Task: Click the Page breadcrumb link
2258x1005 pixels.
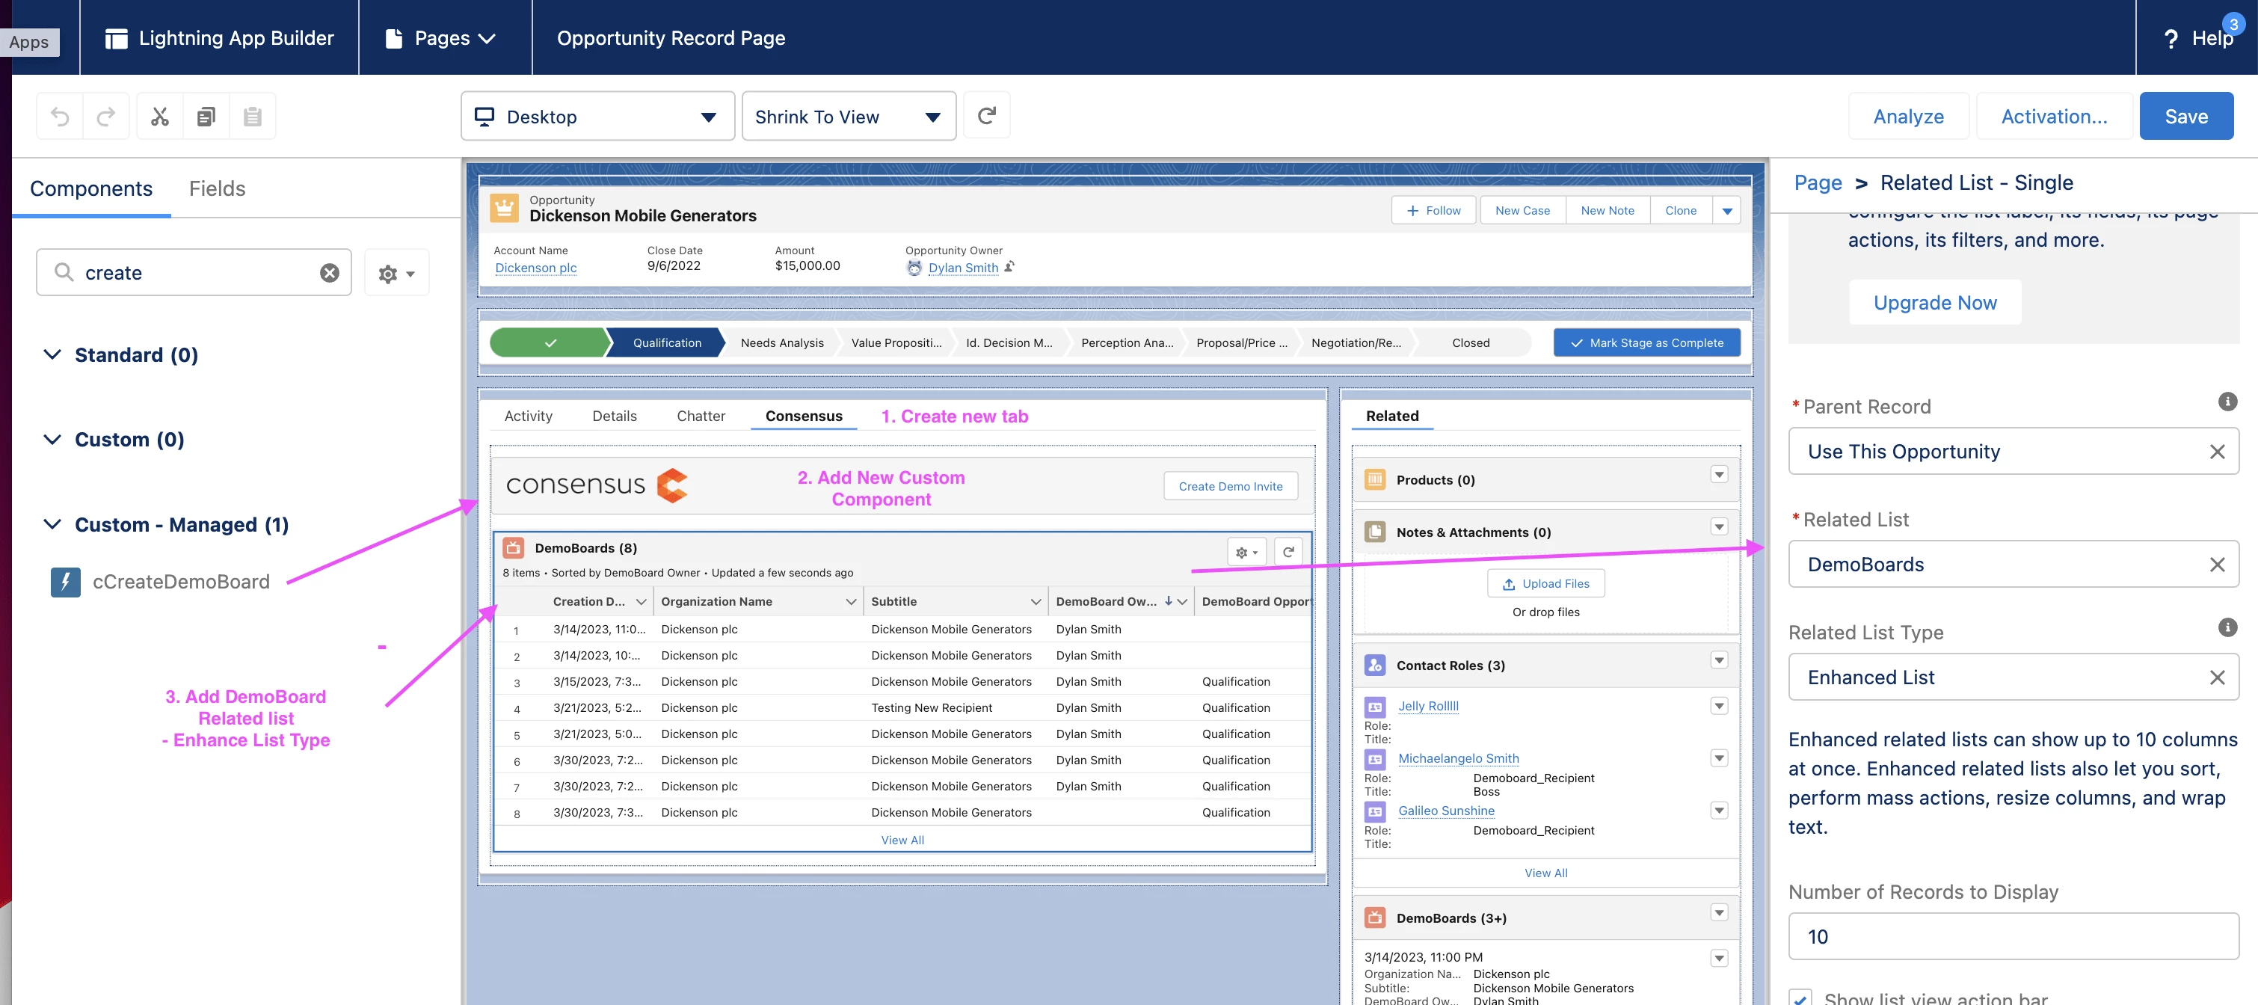Action: (1817, 183)
